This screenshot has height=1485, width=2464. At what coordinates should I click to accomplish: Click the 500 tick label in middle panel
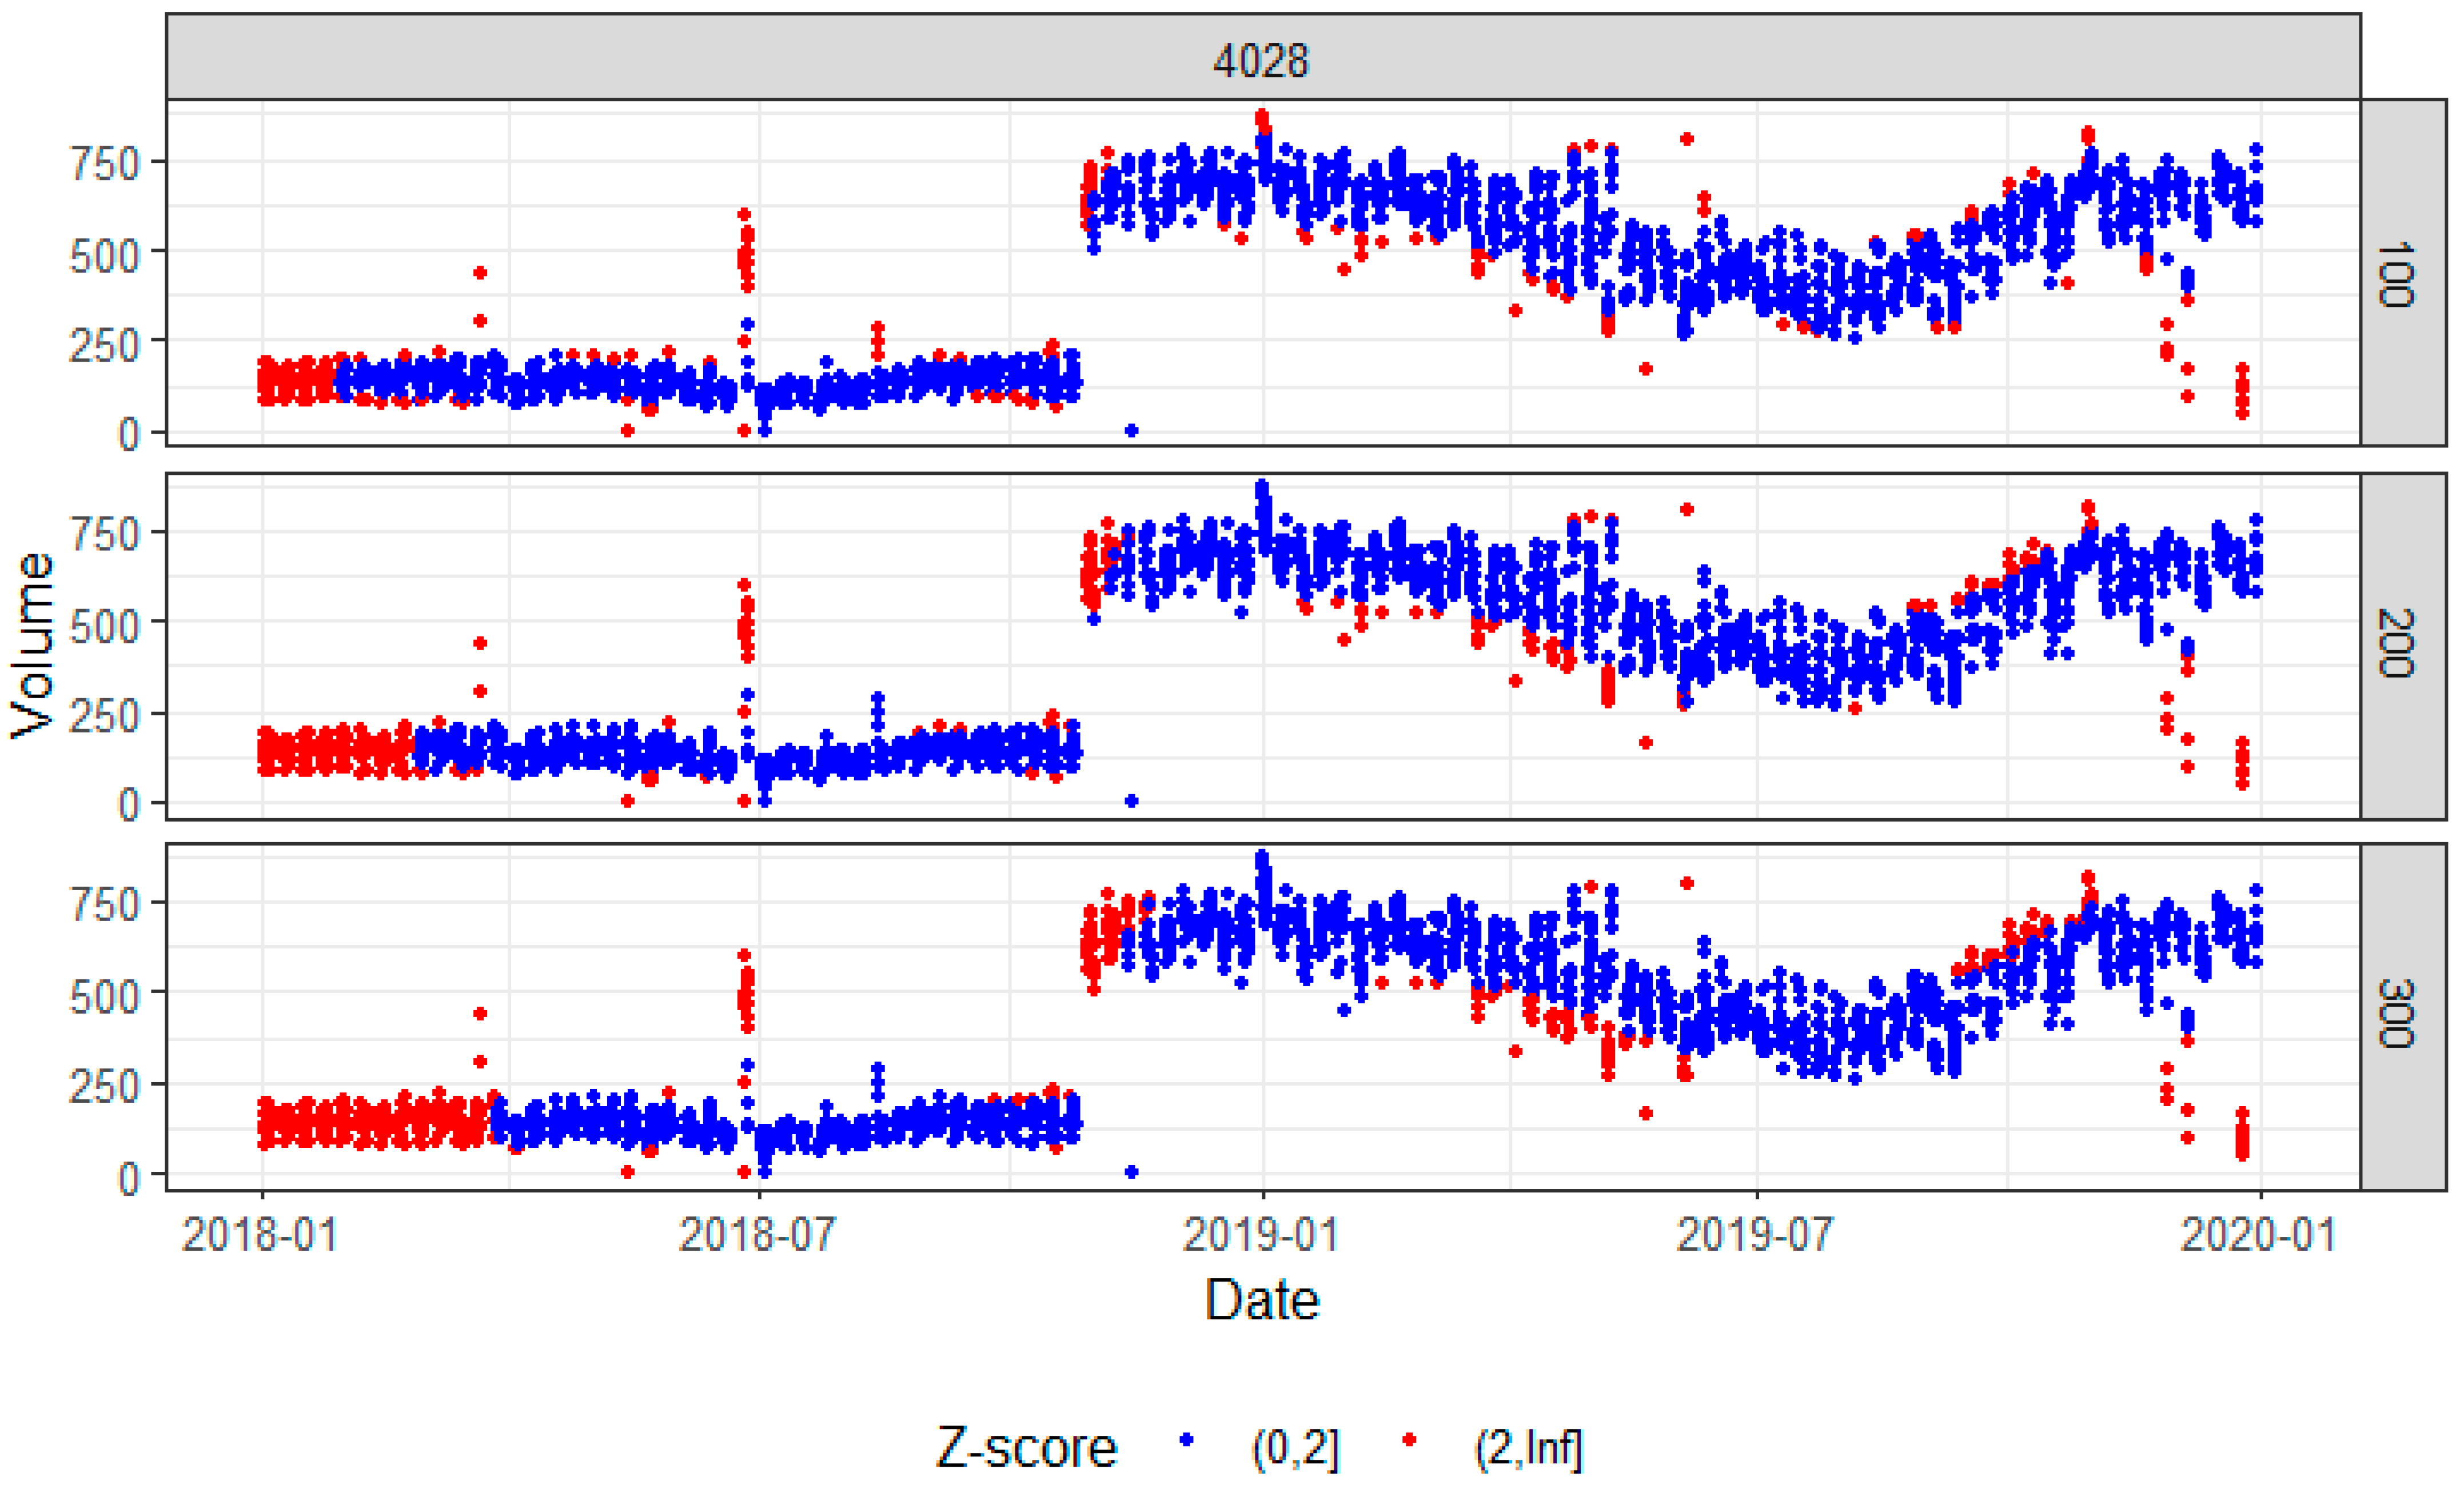click(x=104, y=627)
